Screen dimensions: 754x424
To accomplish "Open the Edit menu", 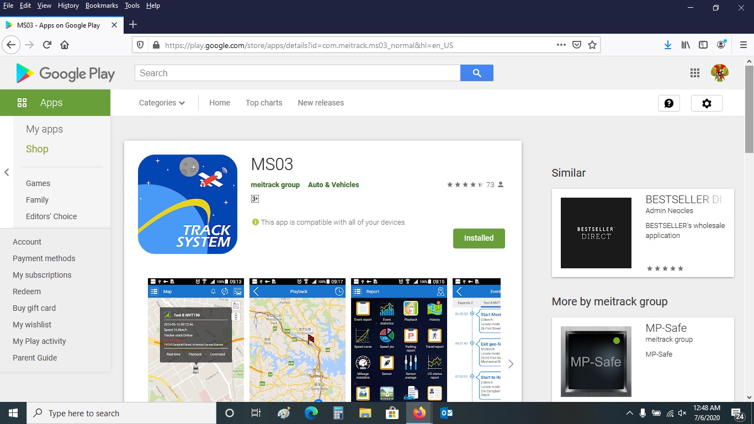I will tap(25, 6).
